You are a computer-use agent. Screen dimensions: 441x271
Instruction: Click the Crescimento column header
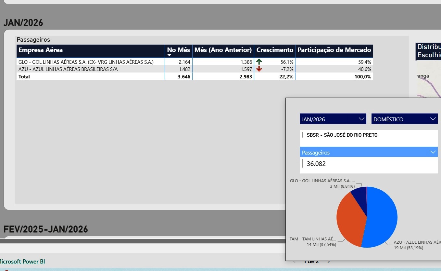tap(274, 50)
